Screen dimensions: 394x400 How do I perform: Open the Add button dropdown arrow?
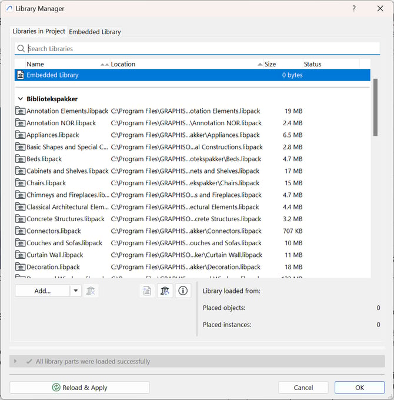[75, 291]
